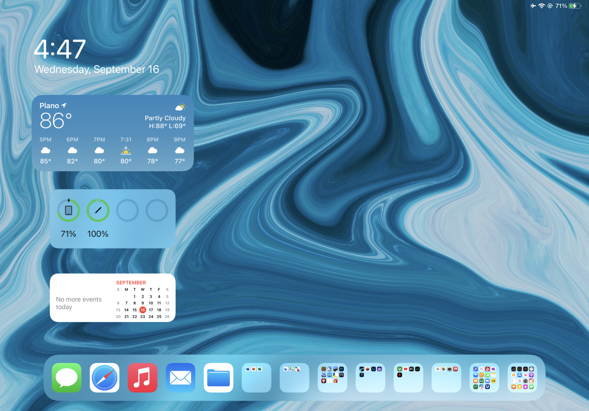Open the folder containing Photos and Camera
This screenshot has height=411, width=589.
(446, 377)
